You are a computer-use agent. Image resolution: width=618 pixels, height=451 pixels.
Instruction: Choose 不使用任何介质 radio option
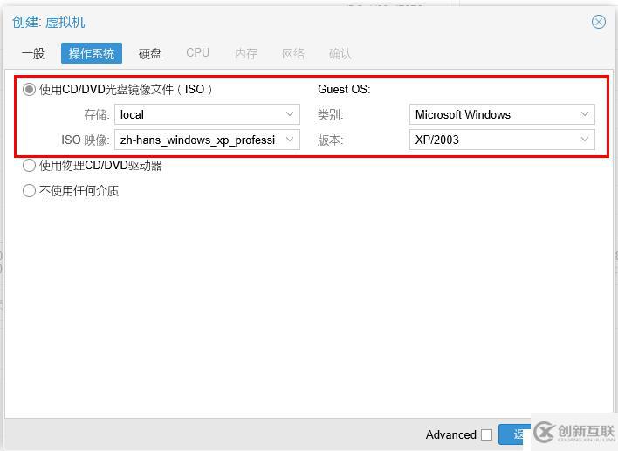(29, 191)
